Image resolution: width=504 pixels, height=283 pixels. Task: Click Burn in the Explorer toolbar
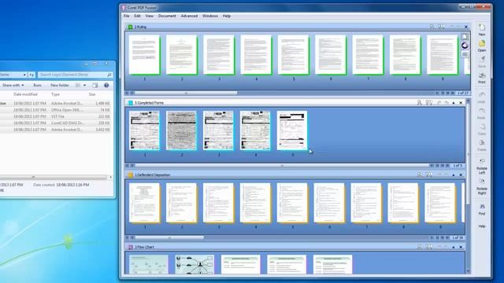coord(37,86)
